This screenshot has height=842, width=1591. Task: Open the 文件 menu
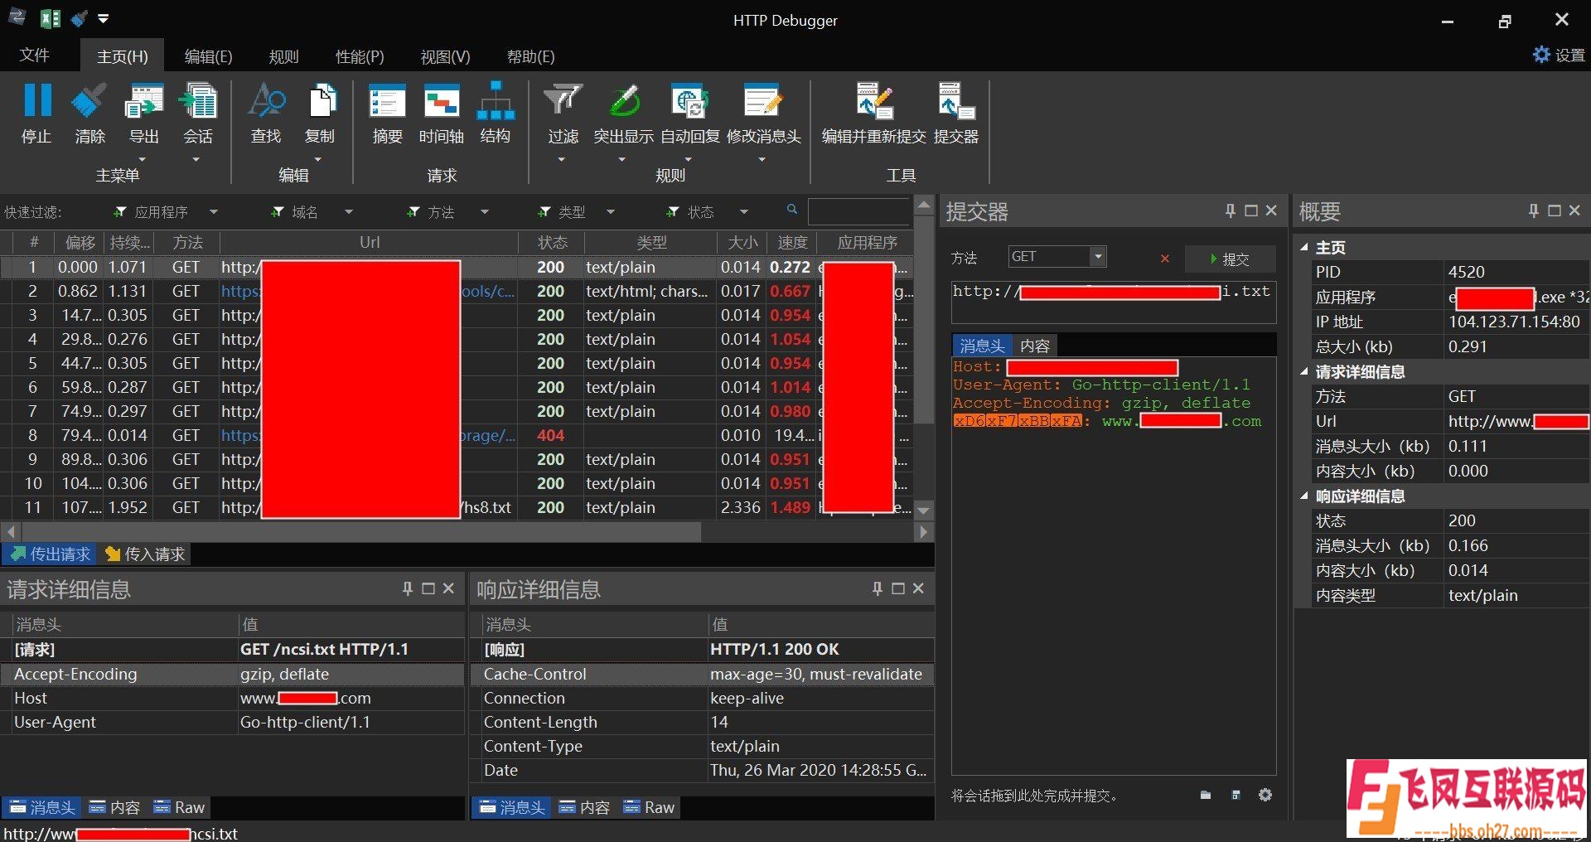pos(35,56)
